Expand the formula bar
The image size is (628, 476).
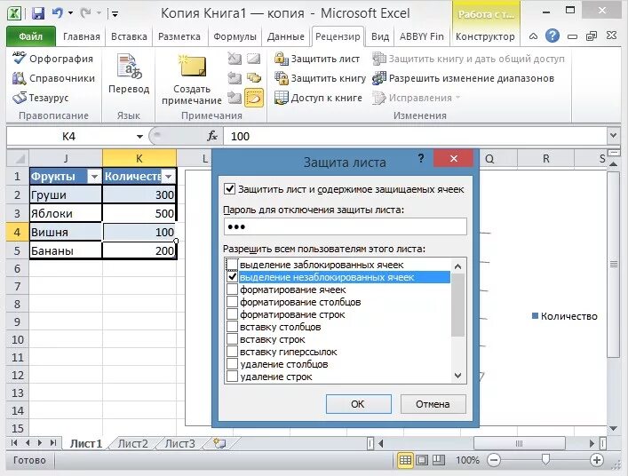(613, 136)
